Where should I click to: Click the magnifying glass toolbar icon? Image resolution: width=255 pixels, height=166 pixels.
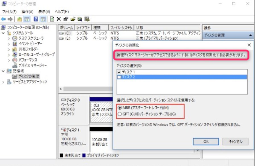tap(80, 19)
